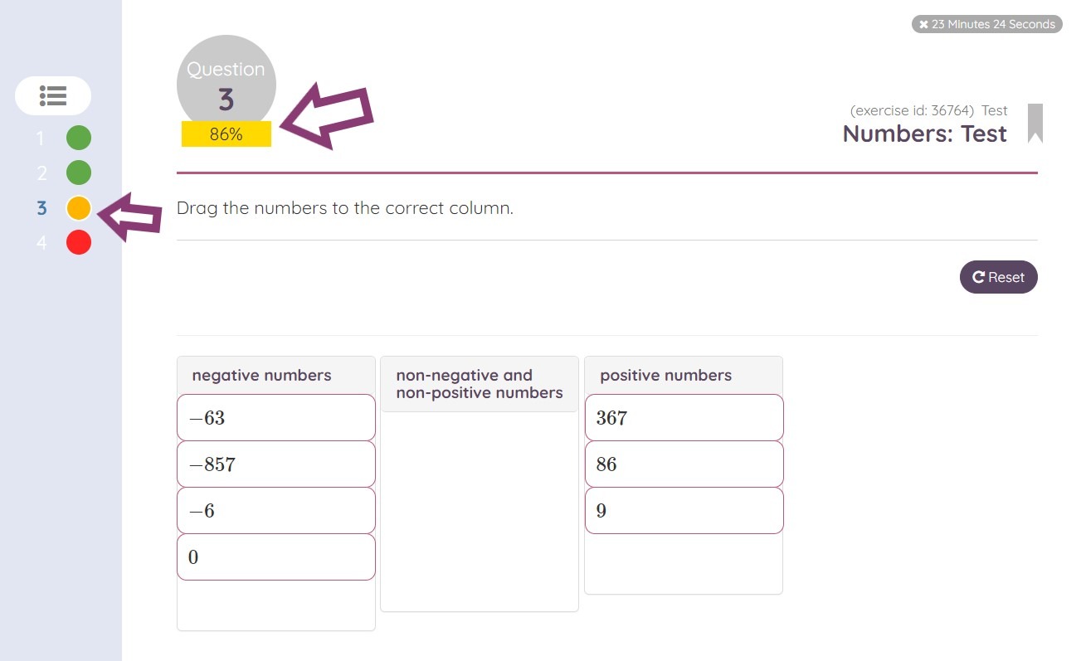1081x661 pixels.
Task: Click the bookmark ribbon near the test title
Action: coord(1035,124)
